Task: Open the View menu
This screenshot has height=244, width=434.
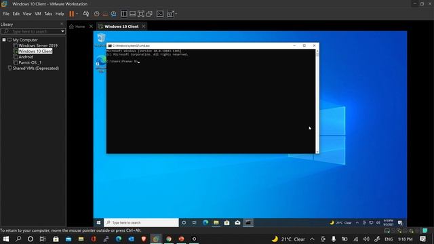Action: (27, 14)
